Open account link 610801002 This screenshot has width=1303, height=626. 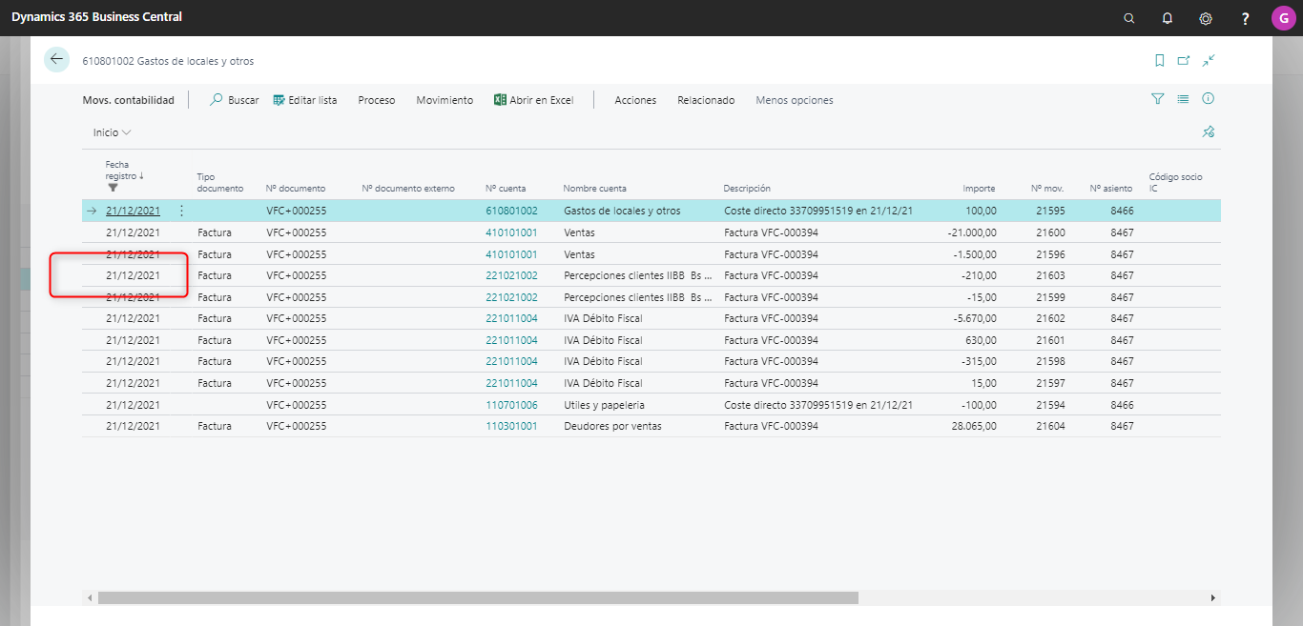coord(511,211)
